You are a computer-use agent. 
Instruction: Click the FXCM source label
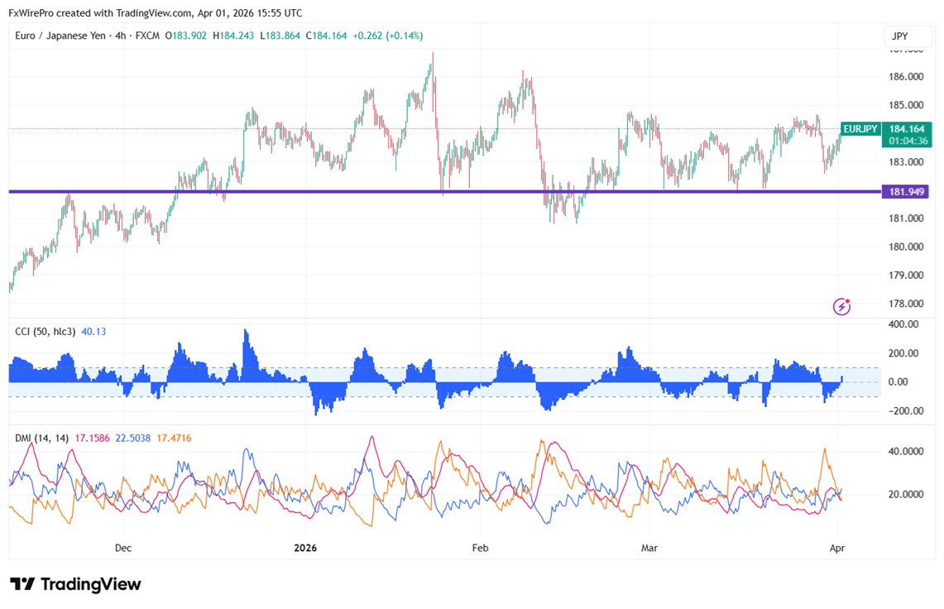pos(147,36)
